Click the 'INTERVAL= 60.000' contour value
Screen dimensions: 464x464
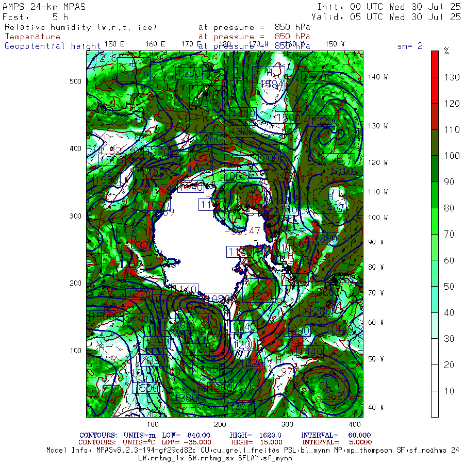pyautogui.click(x=336, y=435)
